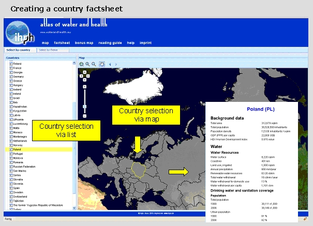Screen dimensions: 313x226
Task: Go to previous map extent arrow
Action: (x=110, y=64)
